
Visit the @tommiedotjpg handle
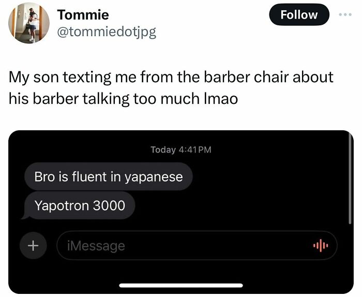107,32
